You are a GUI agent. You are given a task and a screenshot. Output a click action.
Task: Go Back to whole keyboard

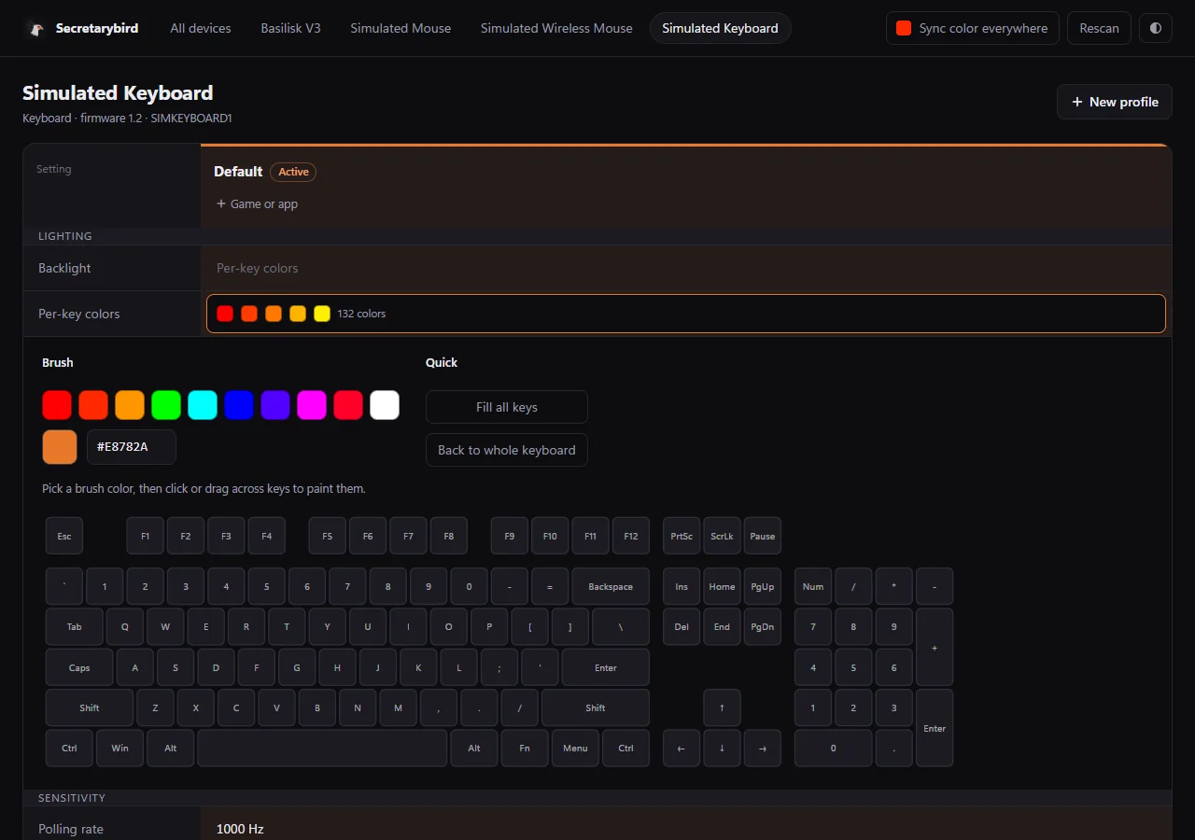[x=507, y=450]
